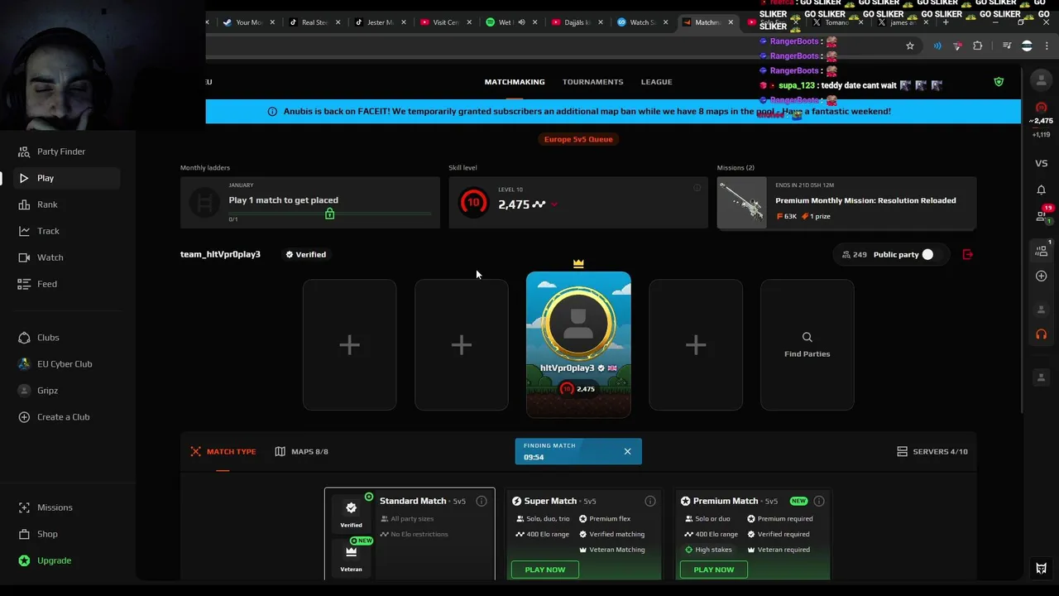Viewport: 1059px width, 596px height.
Task: Toggle the Verified option in Standard Match
Action: pos(351,513)
